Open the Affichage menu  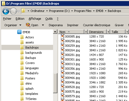35,19
